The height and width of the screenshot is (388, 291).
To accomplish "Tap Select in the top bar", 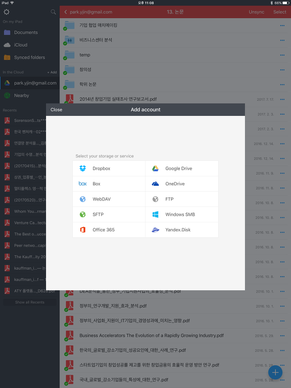I will (x=279, y=12).
